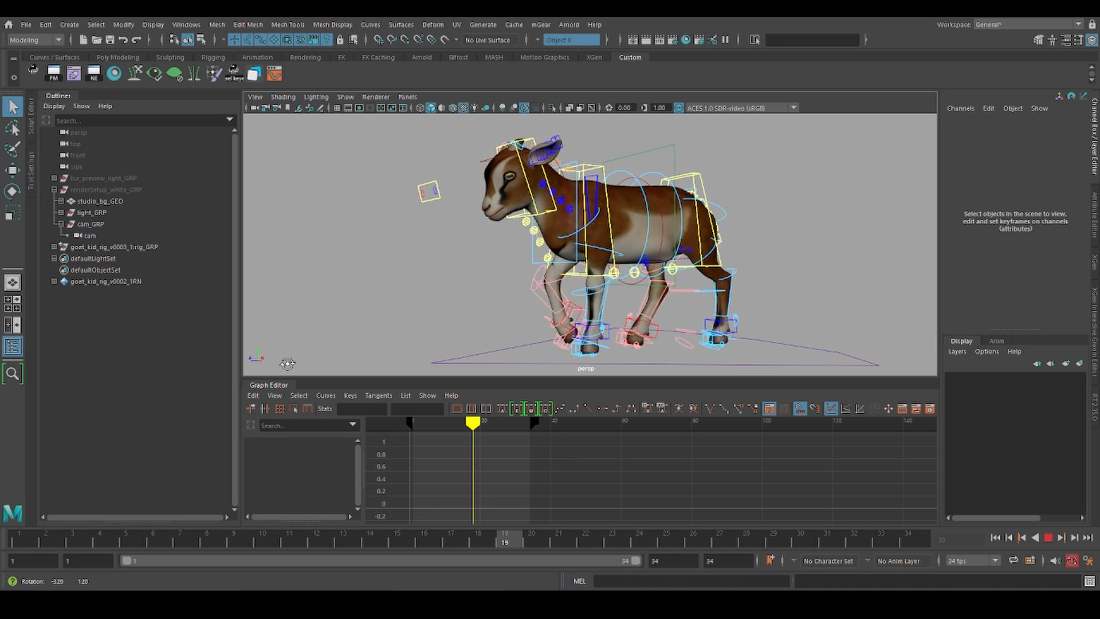Toggle pause render icon in status line
1100x619 pixels.
(725, 40)
